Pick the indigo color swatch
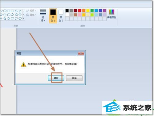 [x=100, y=10]
